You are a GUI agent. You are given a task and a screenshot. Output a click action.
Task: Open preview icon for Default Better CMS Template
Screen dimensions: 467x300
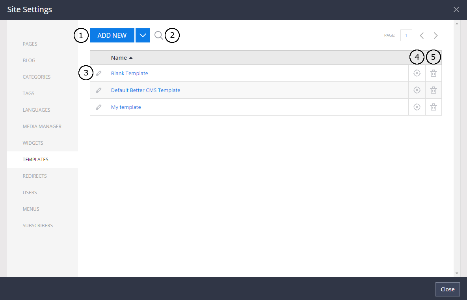(417, 90)
